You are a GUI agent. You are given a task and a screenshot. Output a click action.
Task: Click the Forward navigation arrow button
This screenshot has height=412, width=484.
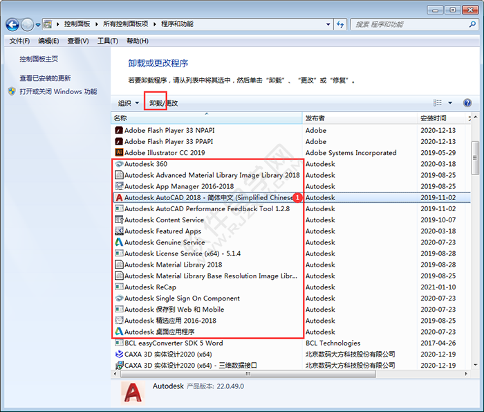27,24
